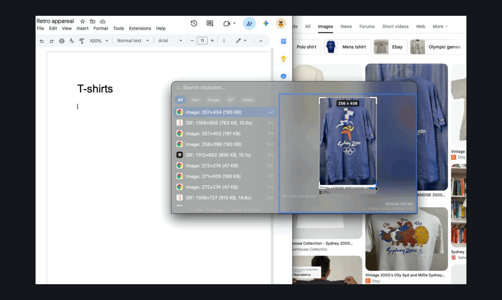
Task: Open the Help menu
Action: (160, 28)
